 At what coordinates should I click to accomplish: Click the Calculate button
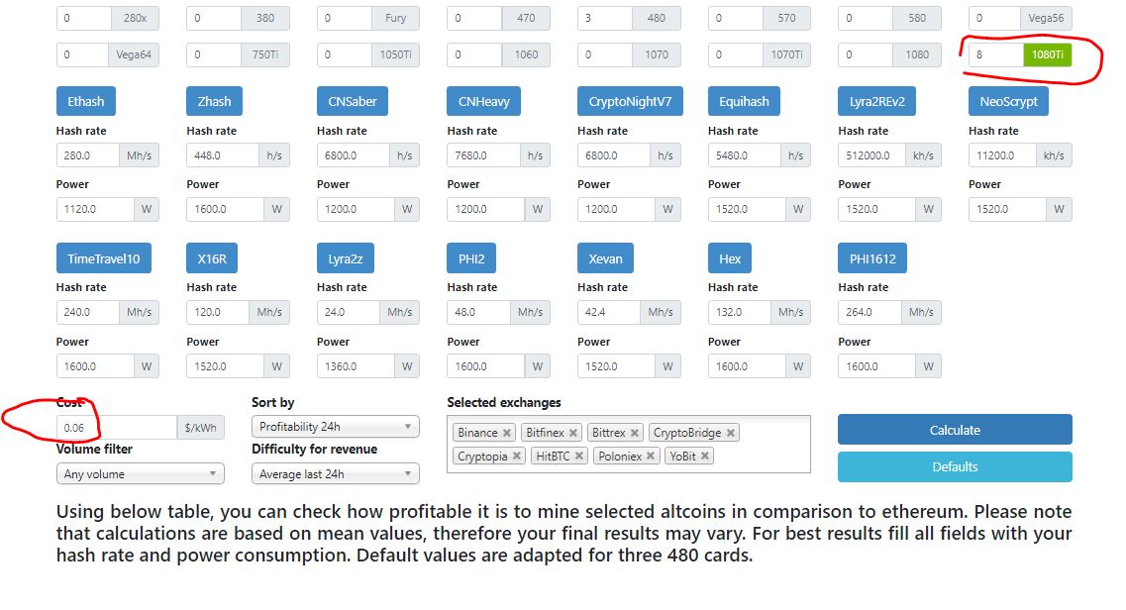[955, 430]
